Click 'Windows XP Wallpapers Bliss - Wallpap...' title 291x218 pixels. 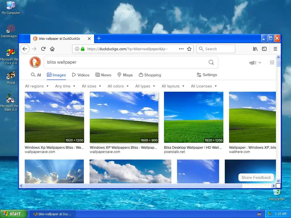tap(123, 148)
